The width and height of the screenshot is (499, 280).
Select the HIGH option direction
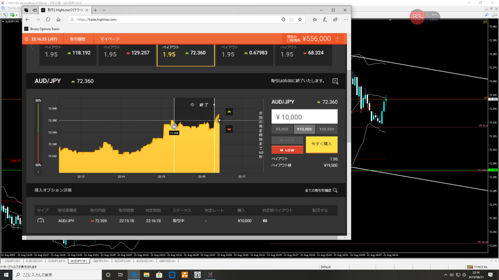(287, 141)
